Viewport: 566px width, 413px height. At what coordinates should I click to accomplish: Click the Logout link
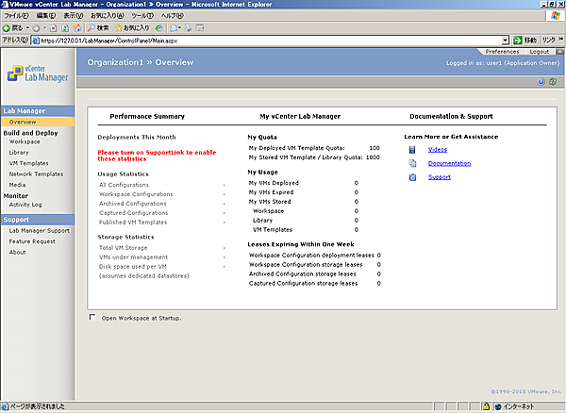pos(540,52)
